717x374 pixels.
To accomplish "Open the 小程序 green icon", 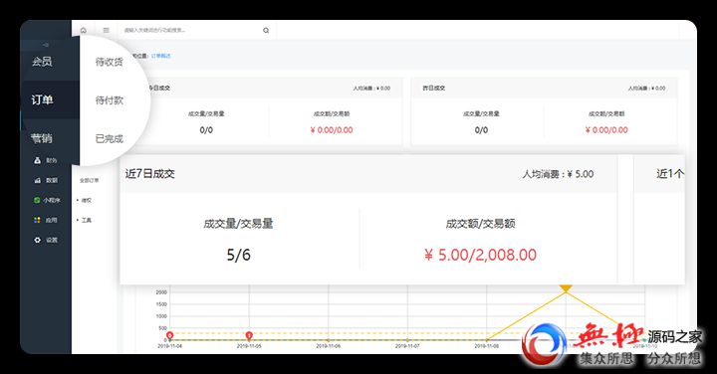I will point(37,200).
